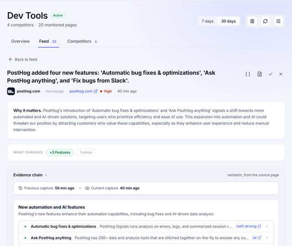Click the 'Ask PostHog anything' row title
Screen dimensions: 292x246
point(51,238)
